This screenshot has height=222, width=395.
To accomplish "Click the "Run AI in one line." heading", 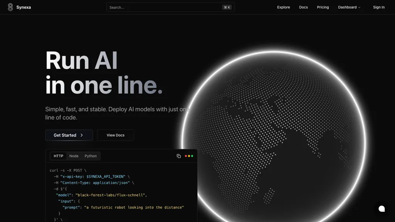I will [104, 72].
